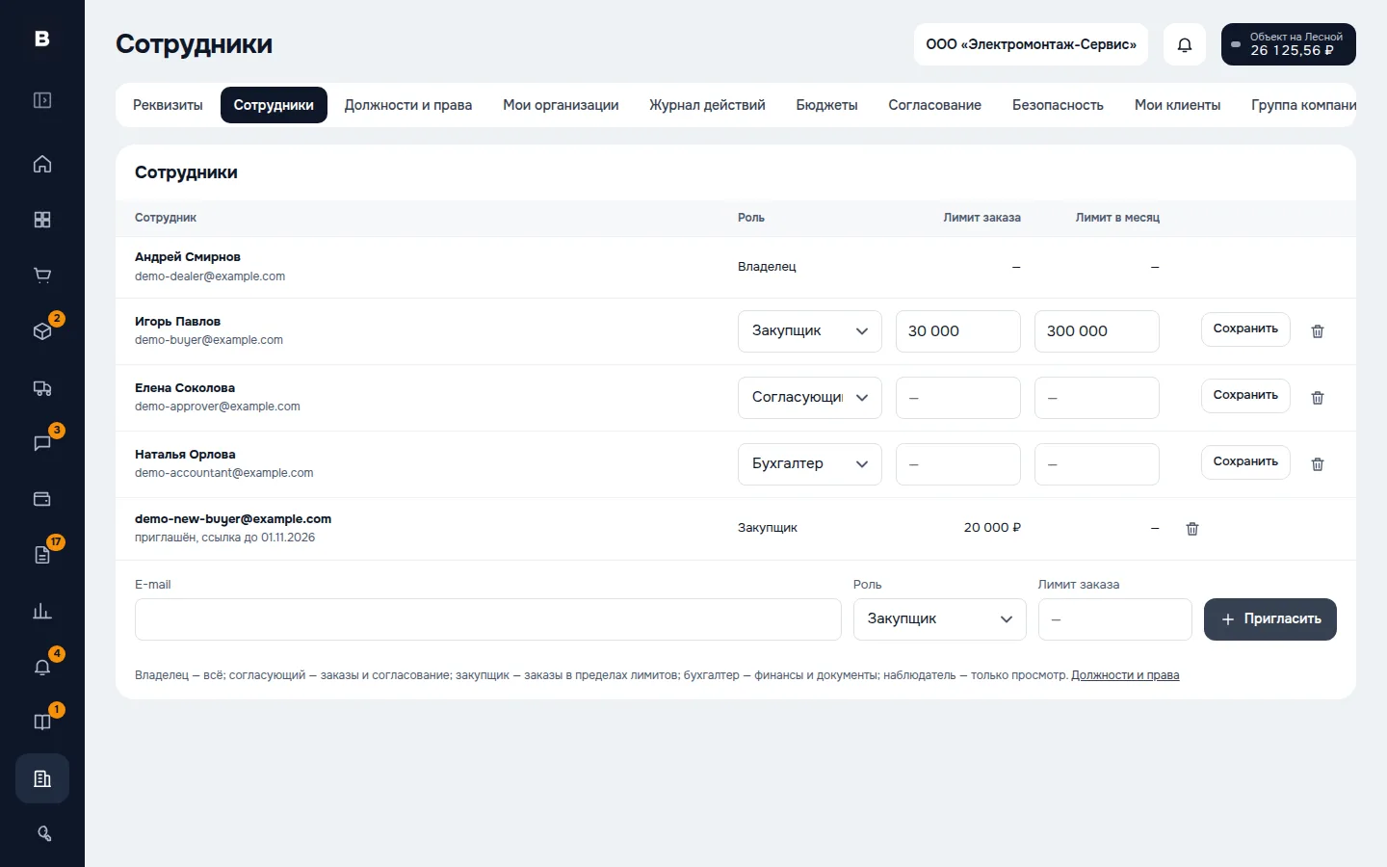Switch to the Реквизиты tab
The image size is (1387, 867).
tap(168, 105)
